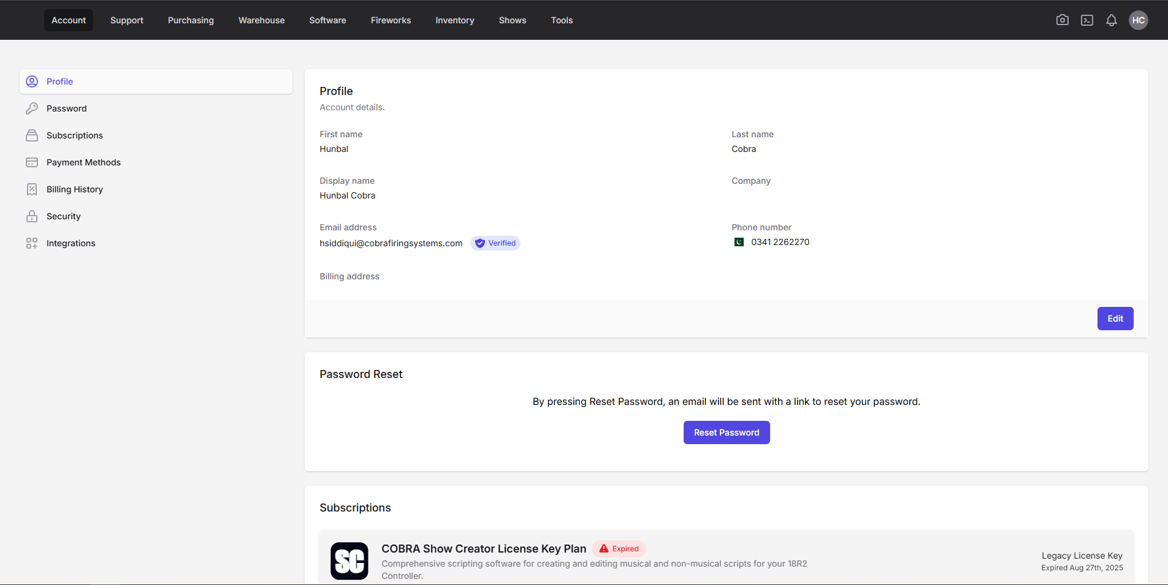Image resolution: width=1168 pixels, height=585 pixels.
Task: Open Billing History in the sidebar
Action: (75, 189)
